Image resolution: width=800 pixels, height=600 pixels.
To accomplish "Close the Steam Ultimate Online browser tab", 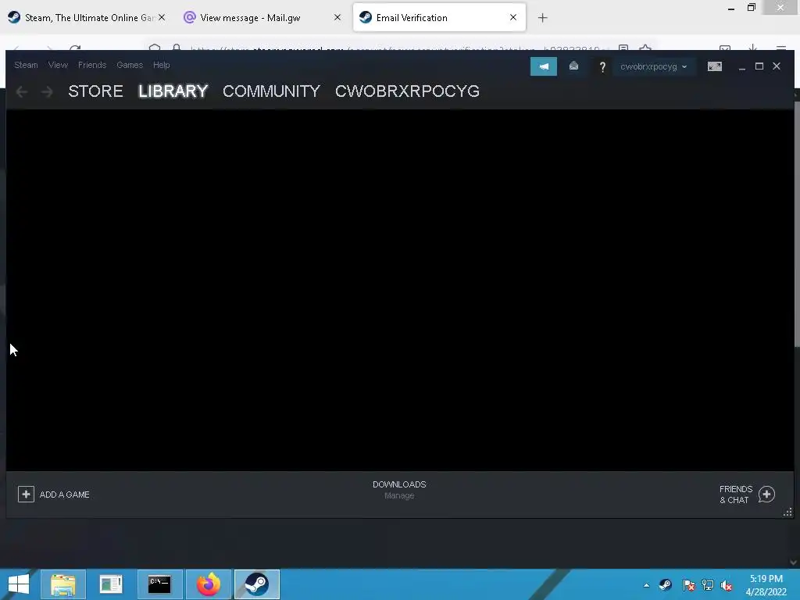I will 162,17.
